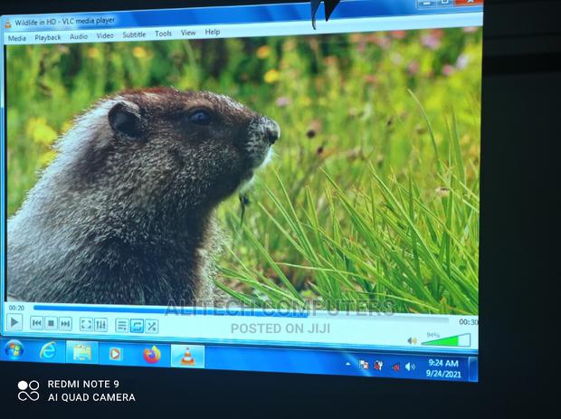Mute audio using VLC speaker icon
The width and height of the screenshot is (561, 419).
(x=412, y=341)
